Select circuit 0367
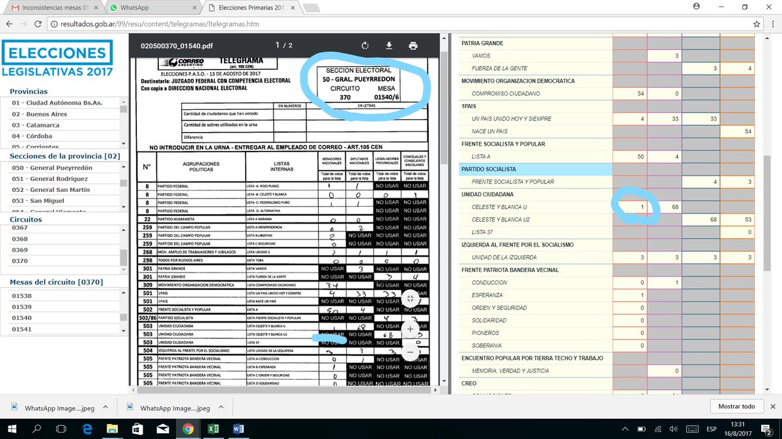The width and height of the screenshot is (782, 439). tap(60, 228)
